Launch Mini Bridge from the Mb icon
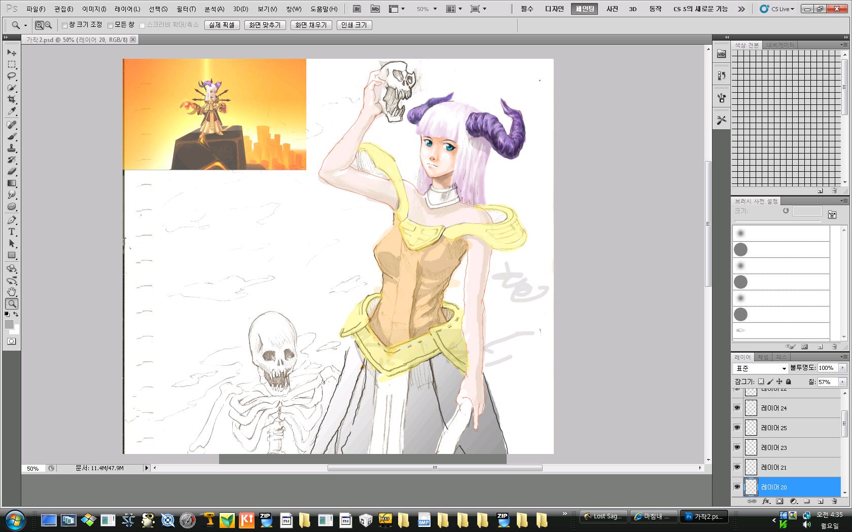This screenshot has width=852, height=532. pos(375,9)
